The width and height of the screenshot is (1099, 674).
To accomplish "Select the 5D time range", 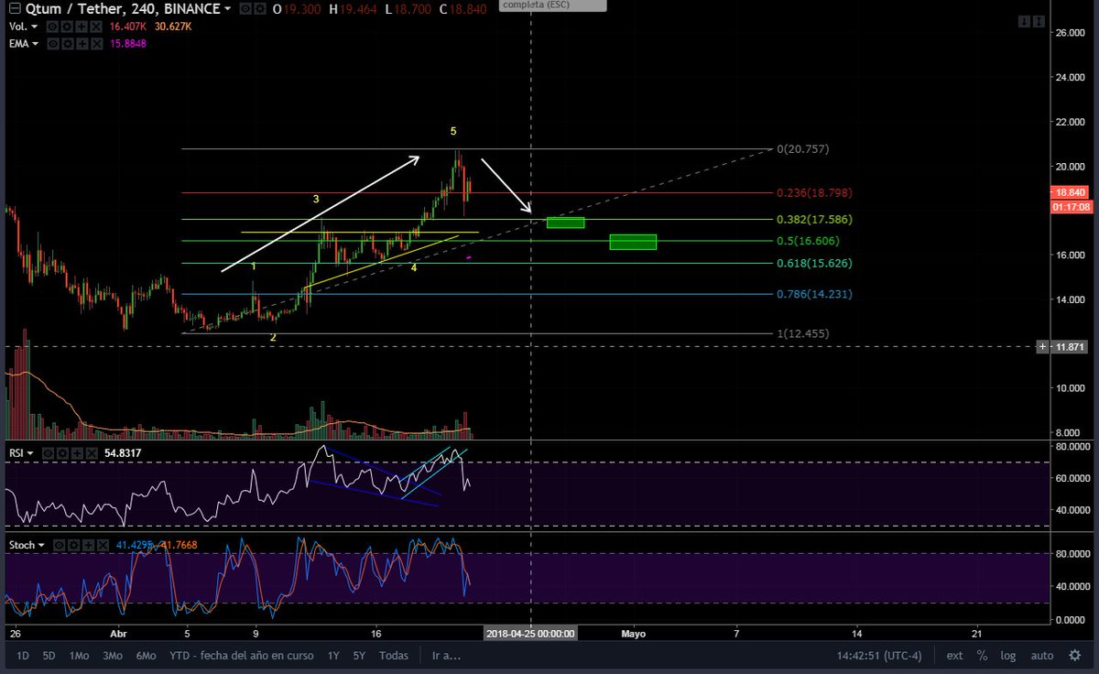I will coord(49,656).
